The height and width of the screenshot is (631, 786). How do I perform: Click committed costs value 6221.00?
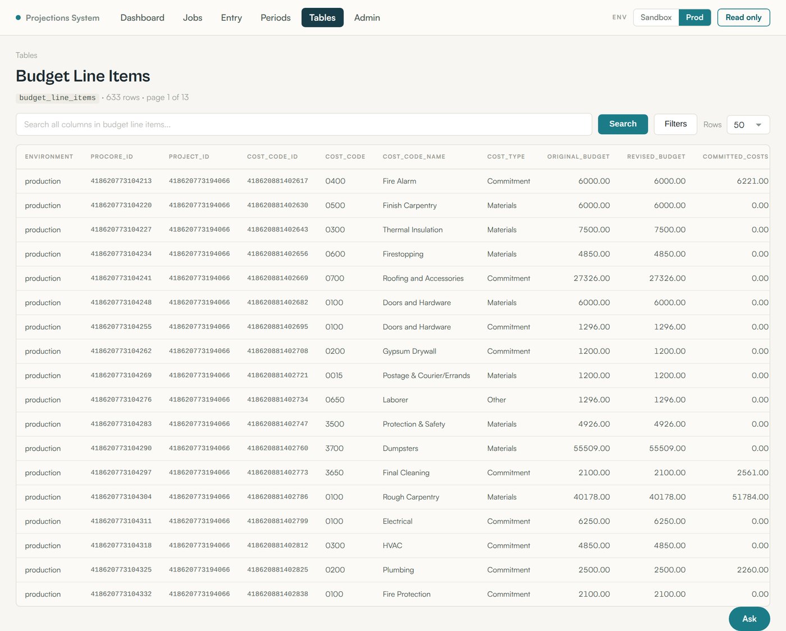coord(752,181)
